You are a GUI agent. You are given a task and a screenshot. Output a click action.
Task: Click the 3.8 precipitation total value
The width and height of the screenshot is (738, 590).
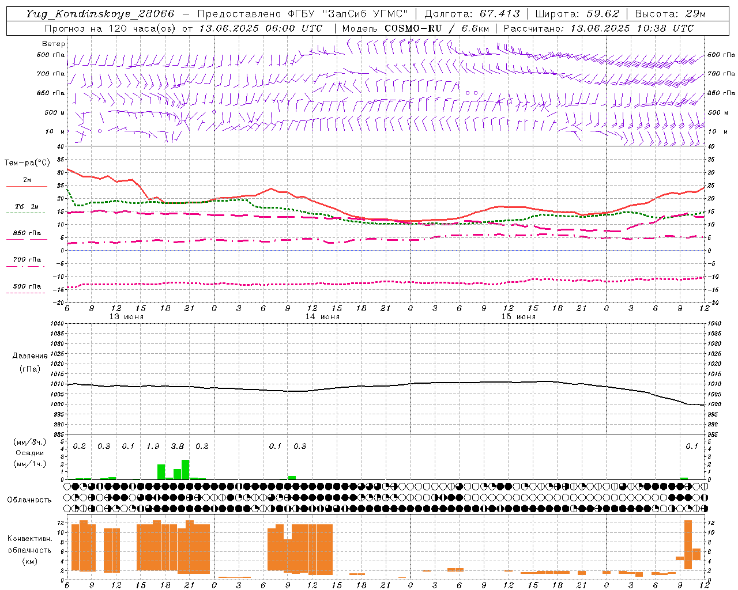[178, 447]
